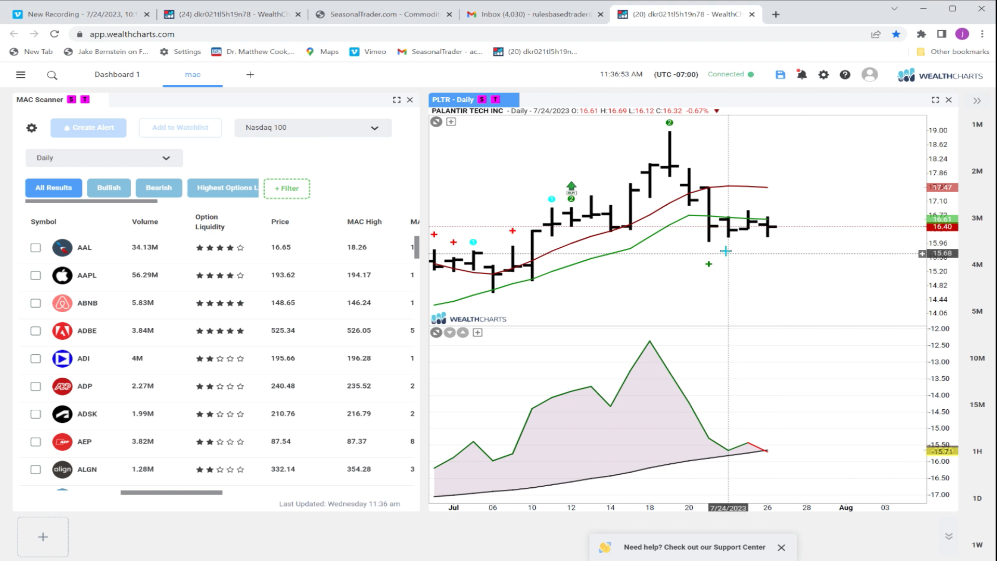This screenshot has height=561, width=997.
Task: Tick the ADP row checkbox
Action: pos(35,386)
